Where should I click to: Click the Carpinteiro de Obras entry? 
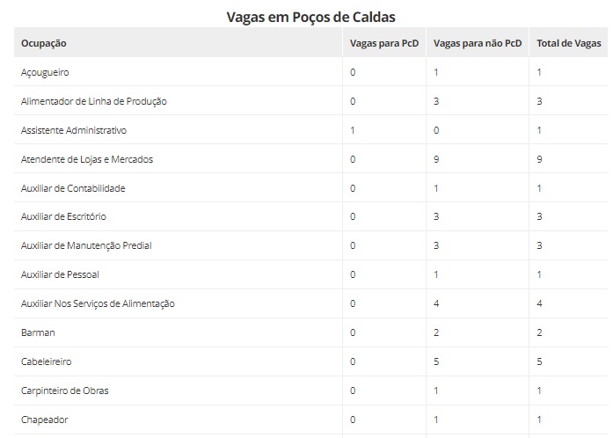click(65, 391)
